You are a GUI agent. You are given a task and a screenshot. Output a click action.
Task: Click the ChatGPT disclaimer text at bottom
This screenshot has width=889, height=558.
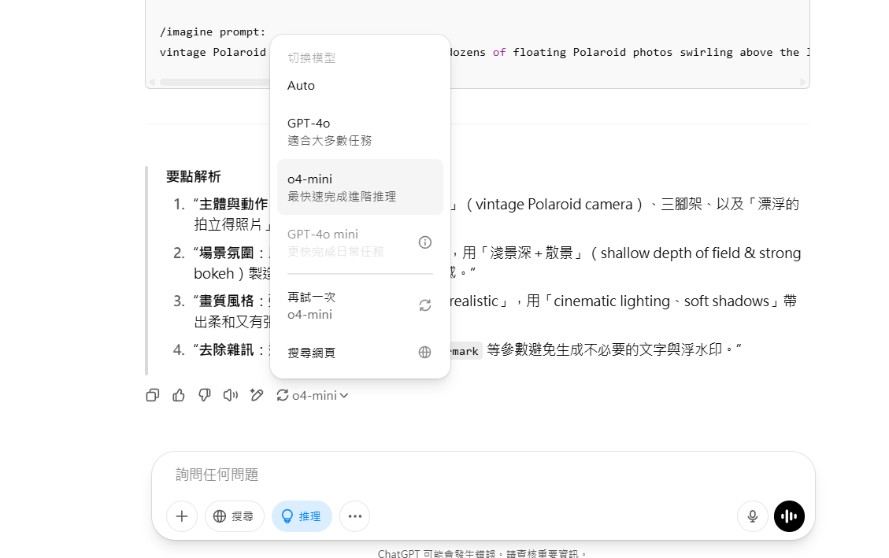coord(483,553)
